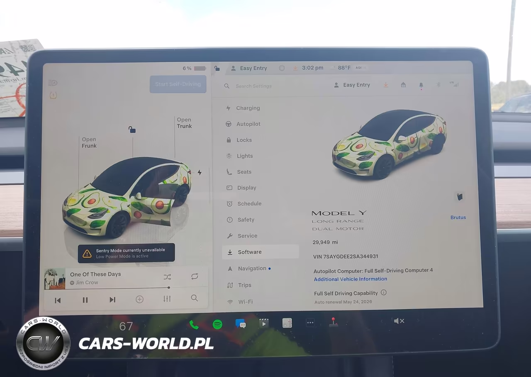Image resolution: width=531 pixels, height=377 pixels.
Task: Skip to the next track
Action: click(x=112, y=299)
